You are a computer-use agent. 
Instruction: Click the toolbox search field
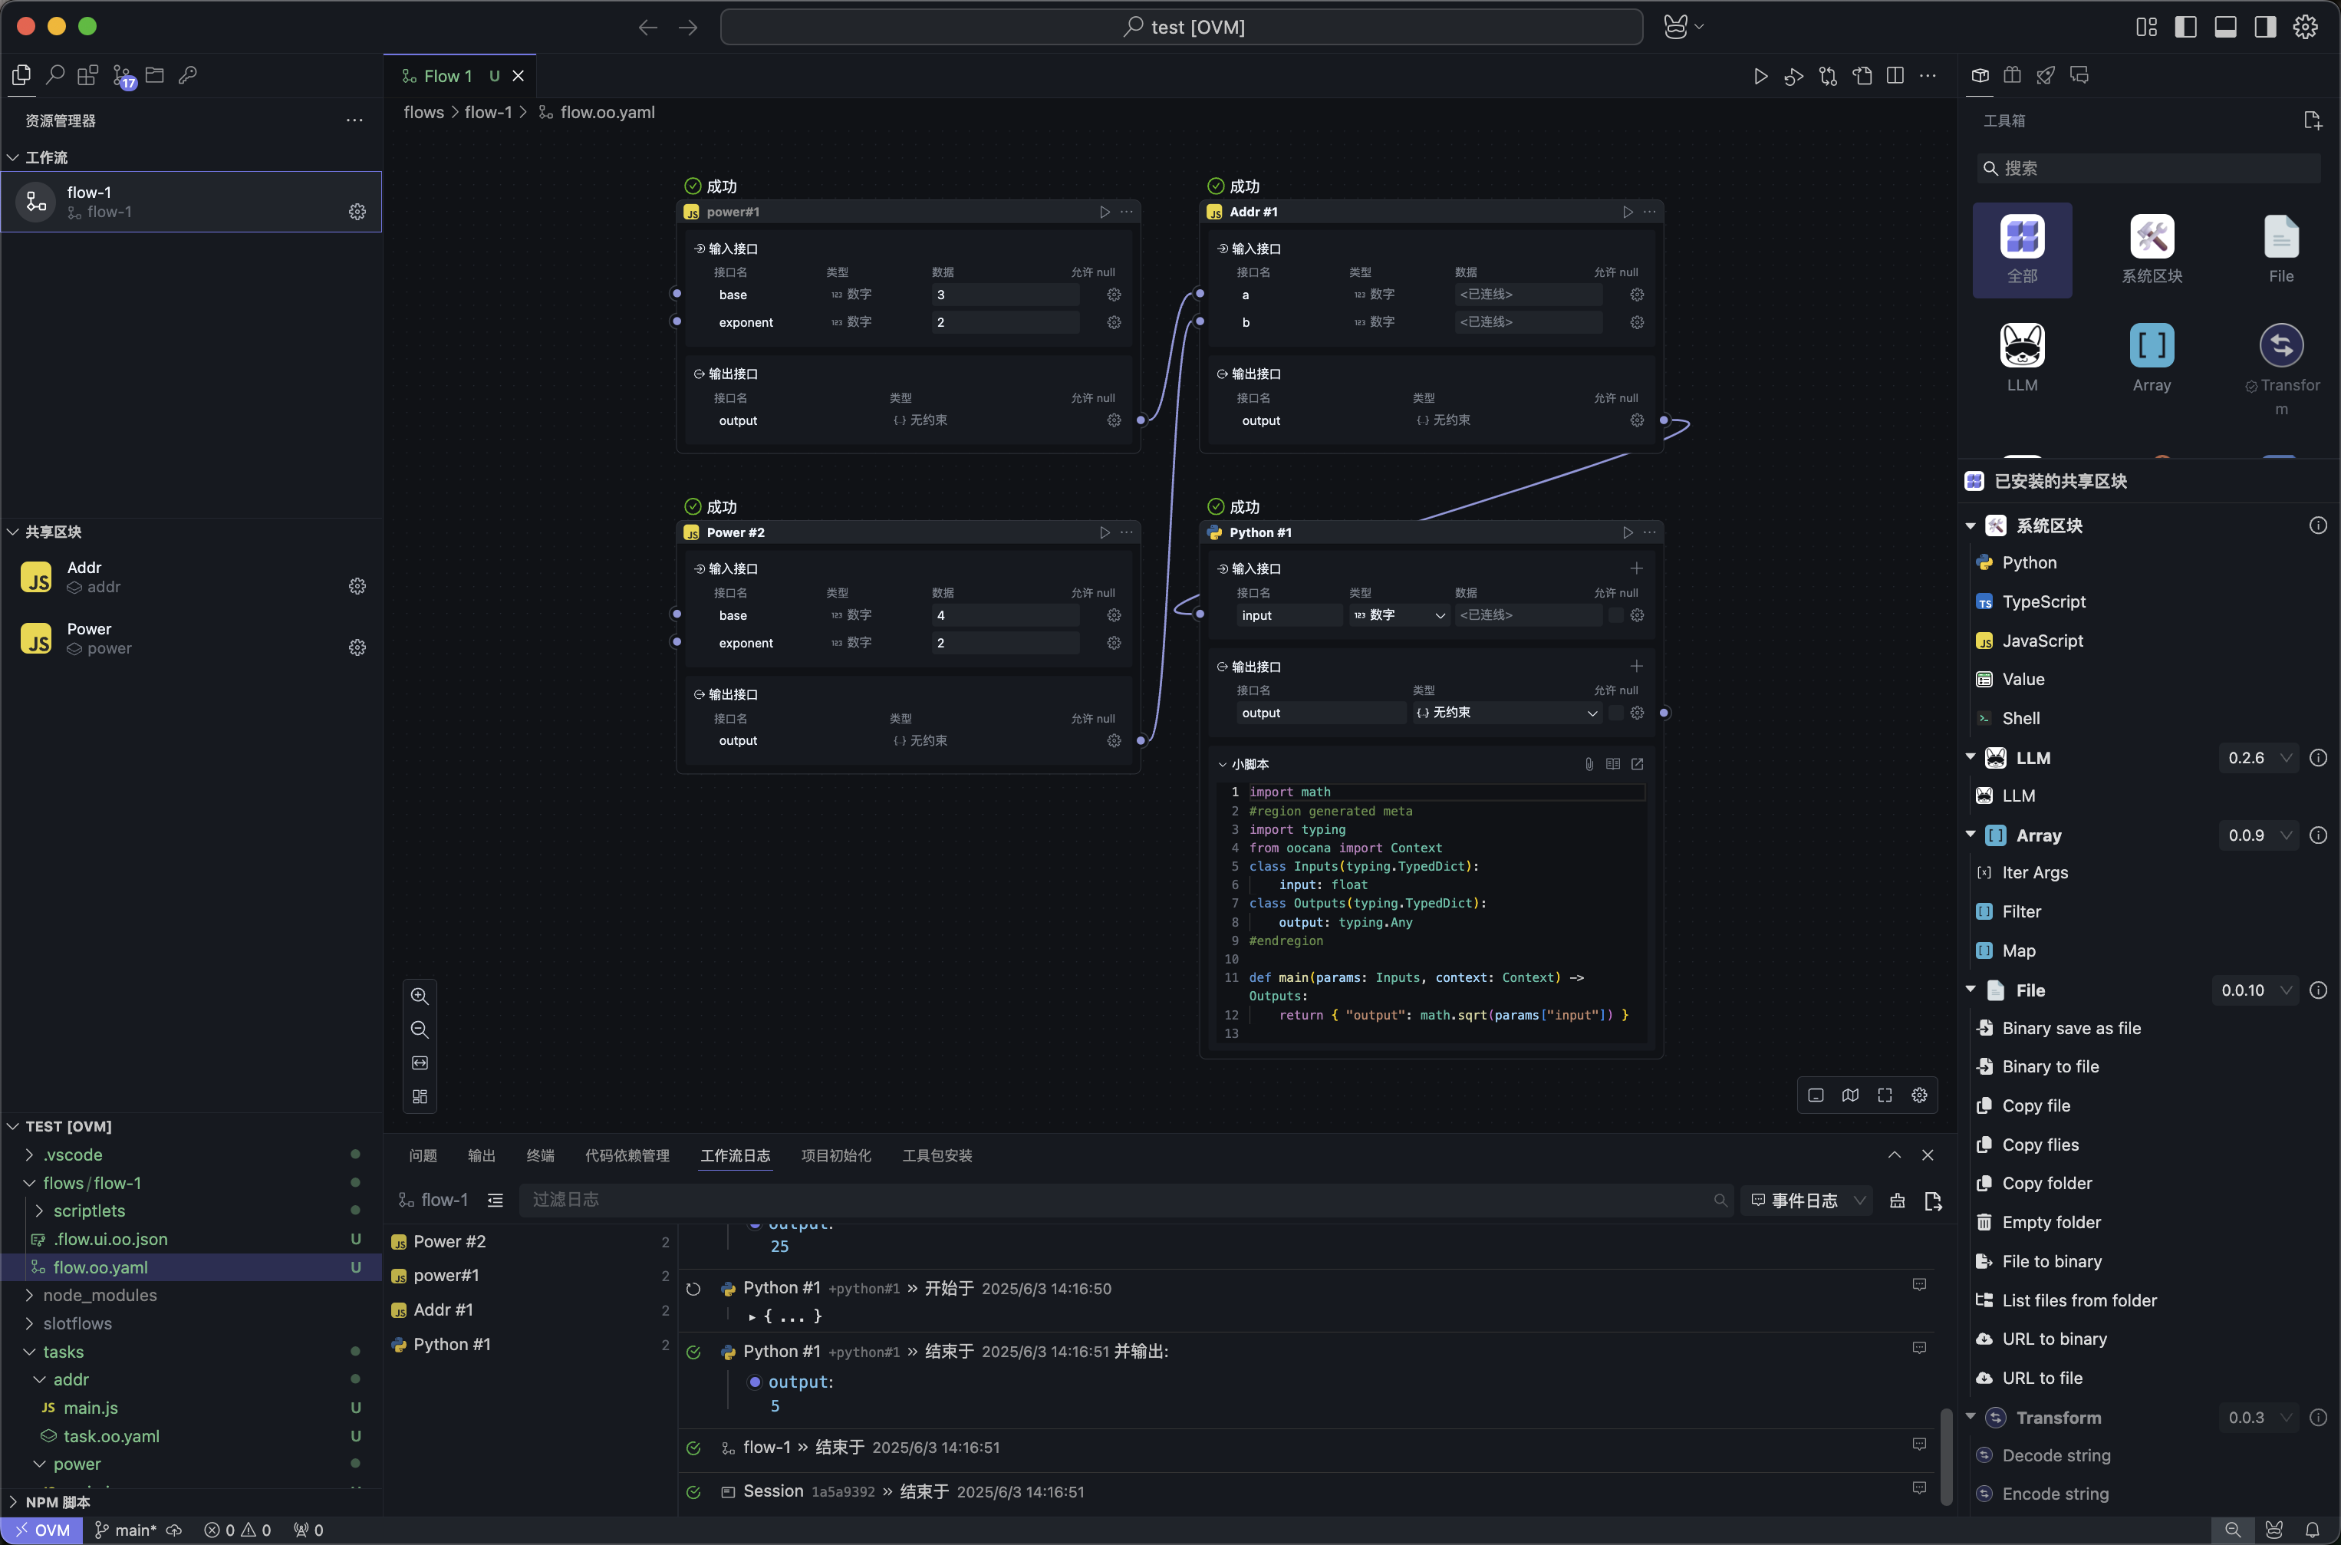point(2148,169)
